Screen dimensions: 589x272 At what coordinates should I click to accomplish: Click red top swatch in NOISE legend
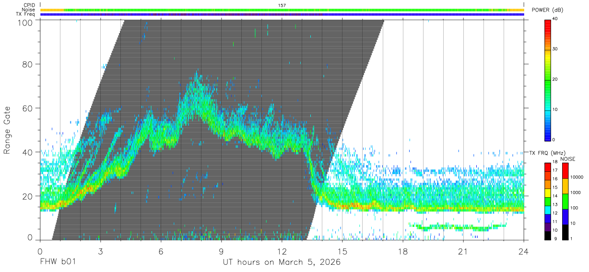565,170
